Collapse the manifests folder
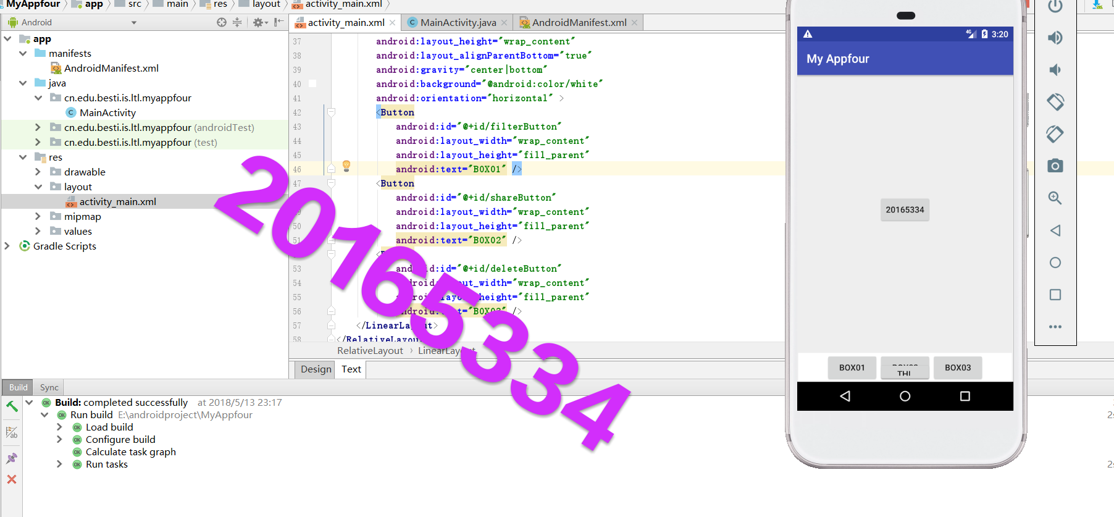This screenshot has width=1114, height=517. 23,53
